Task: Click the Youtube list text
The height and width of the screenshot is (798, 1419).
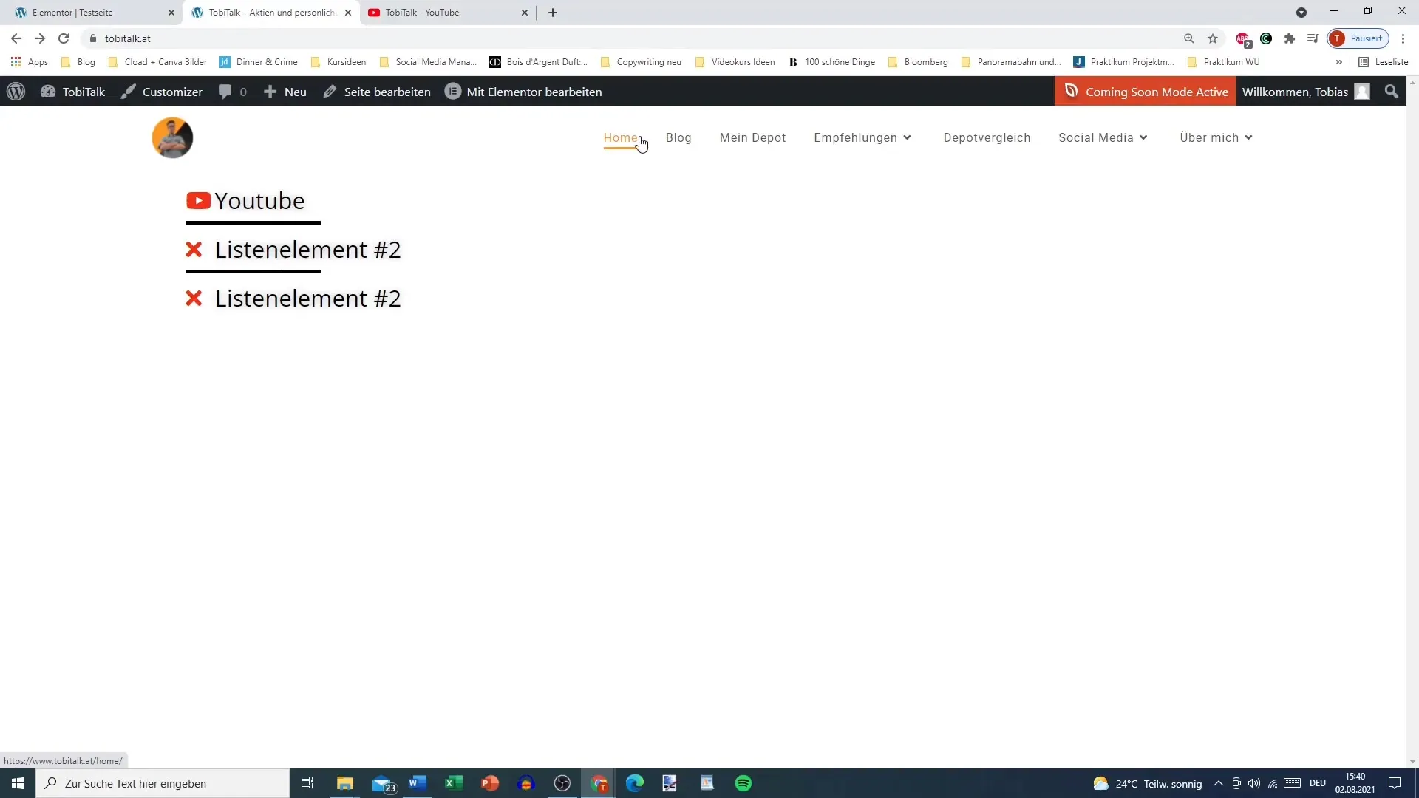Action: click(259, 201)
